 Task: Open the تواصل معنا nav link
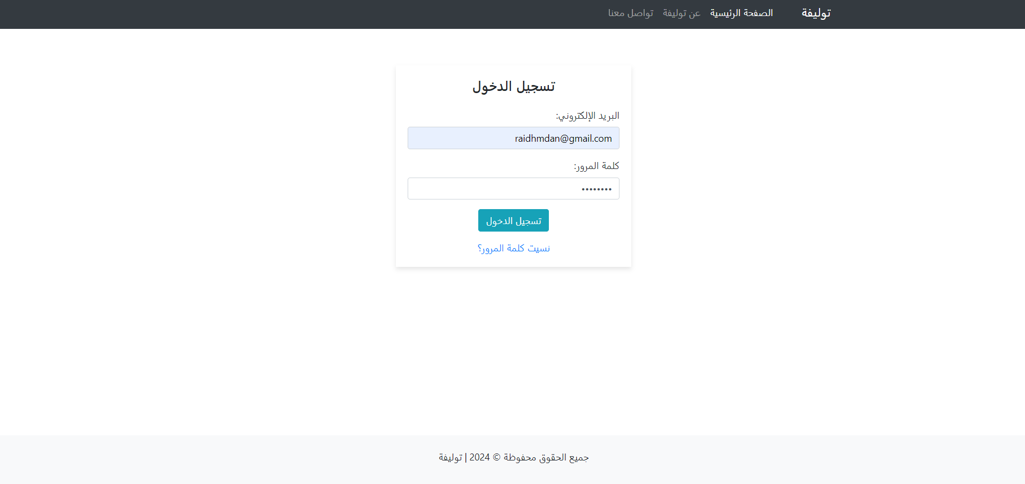(x=630, y=13)
